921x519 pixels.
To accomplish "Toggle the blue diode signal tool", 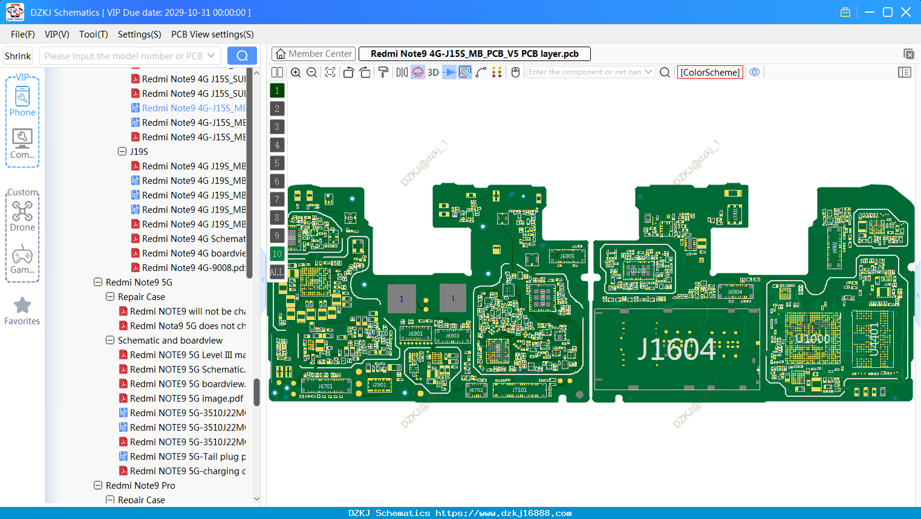I will tap(449, 72).
